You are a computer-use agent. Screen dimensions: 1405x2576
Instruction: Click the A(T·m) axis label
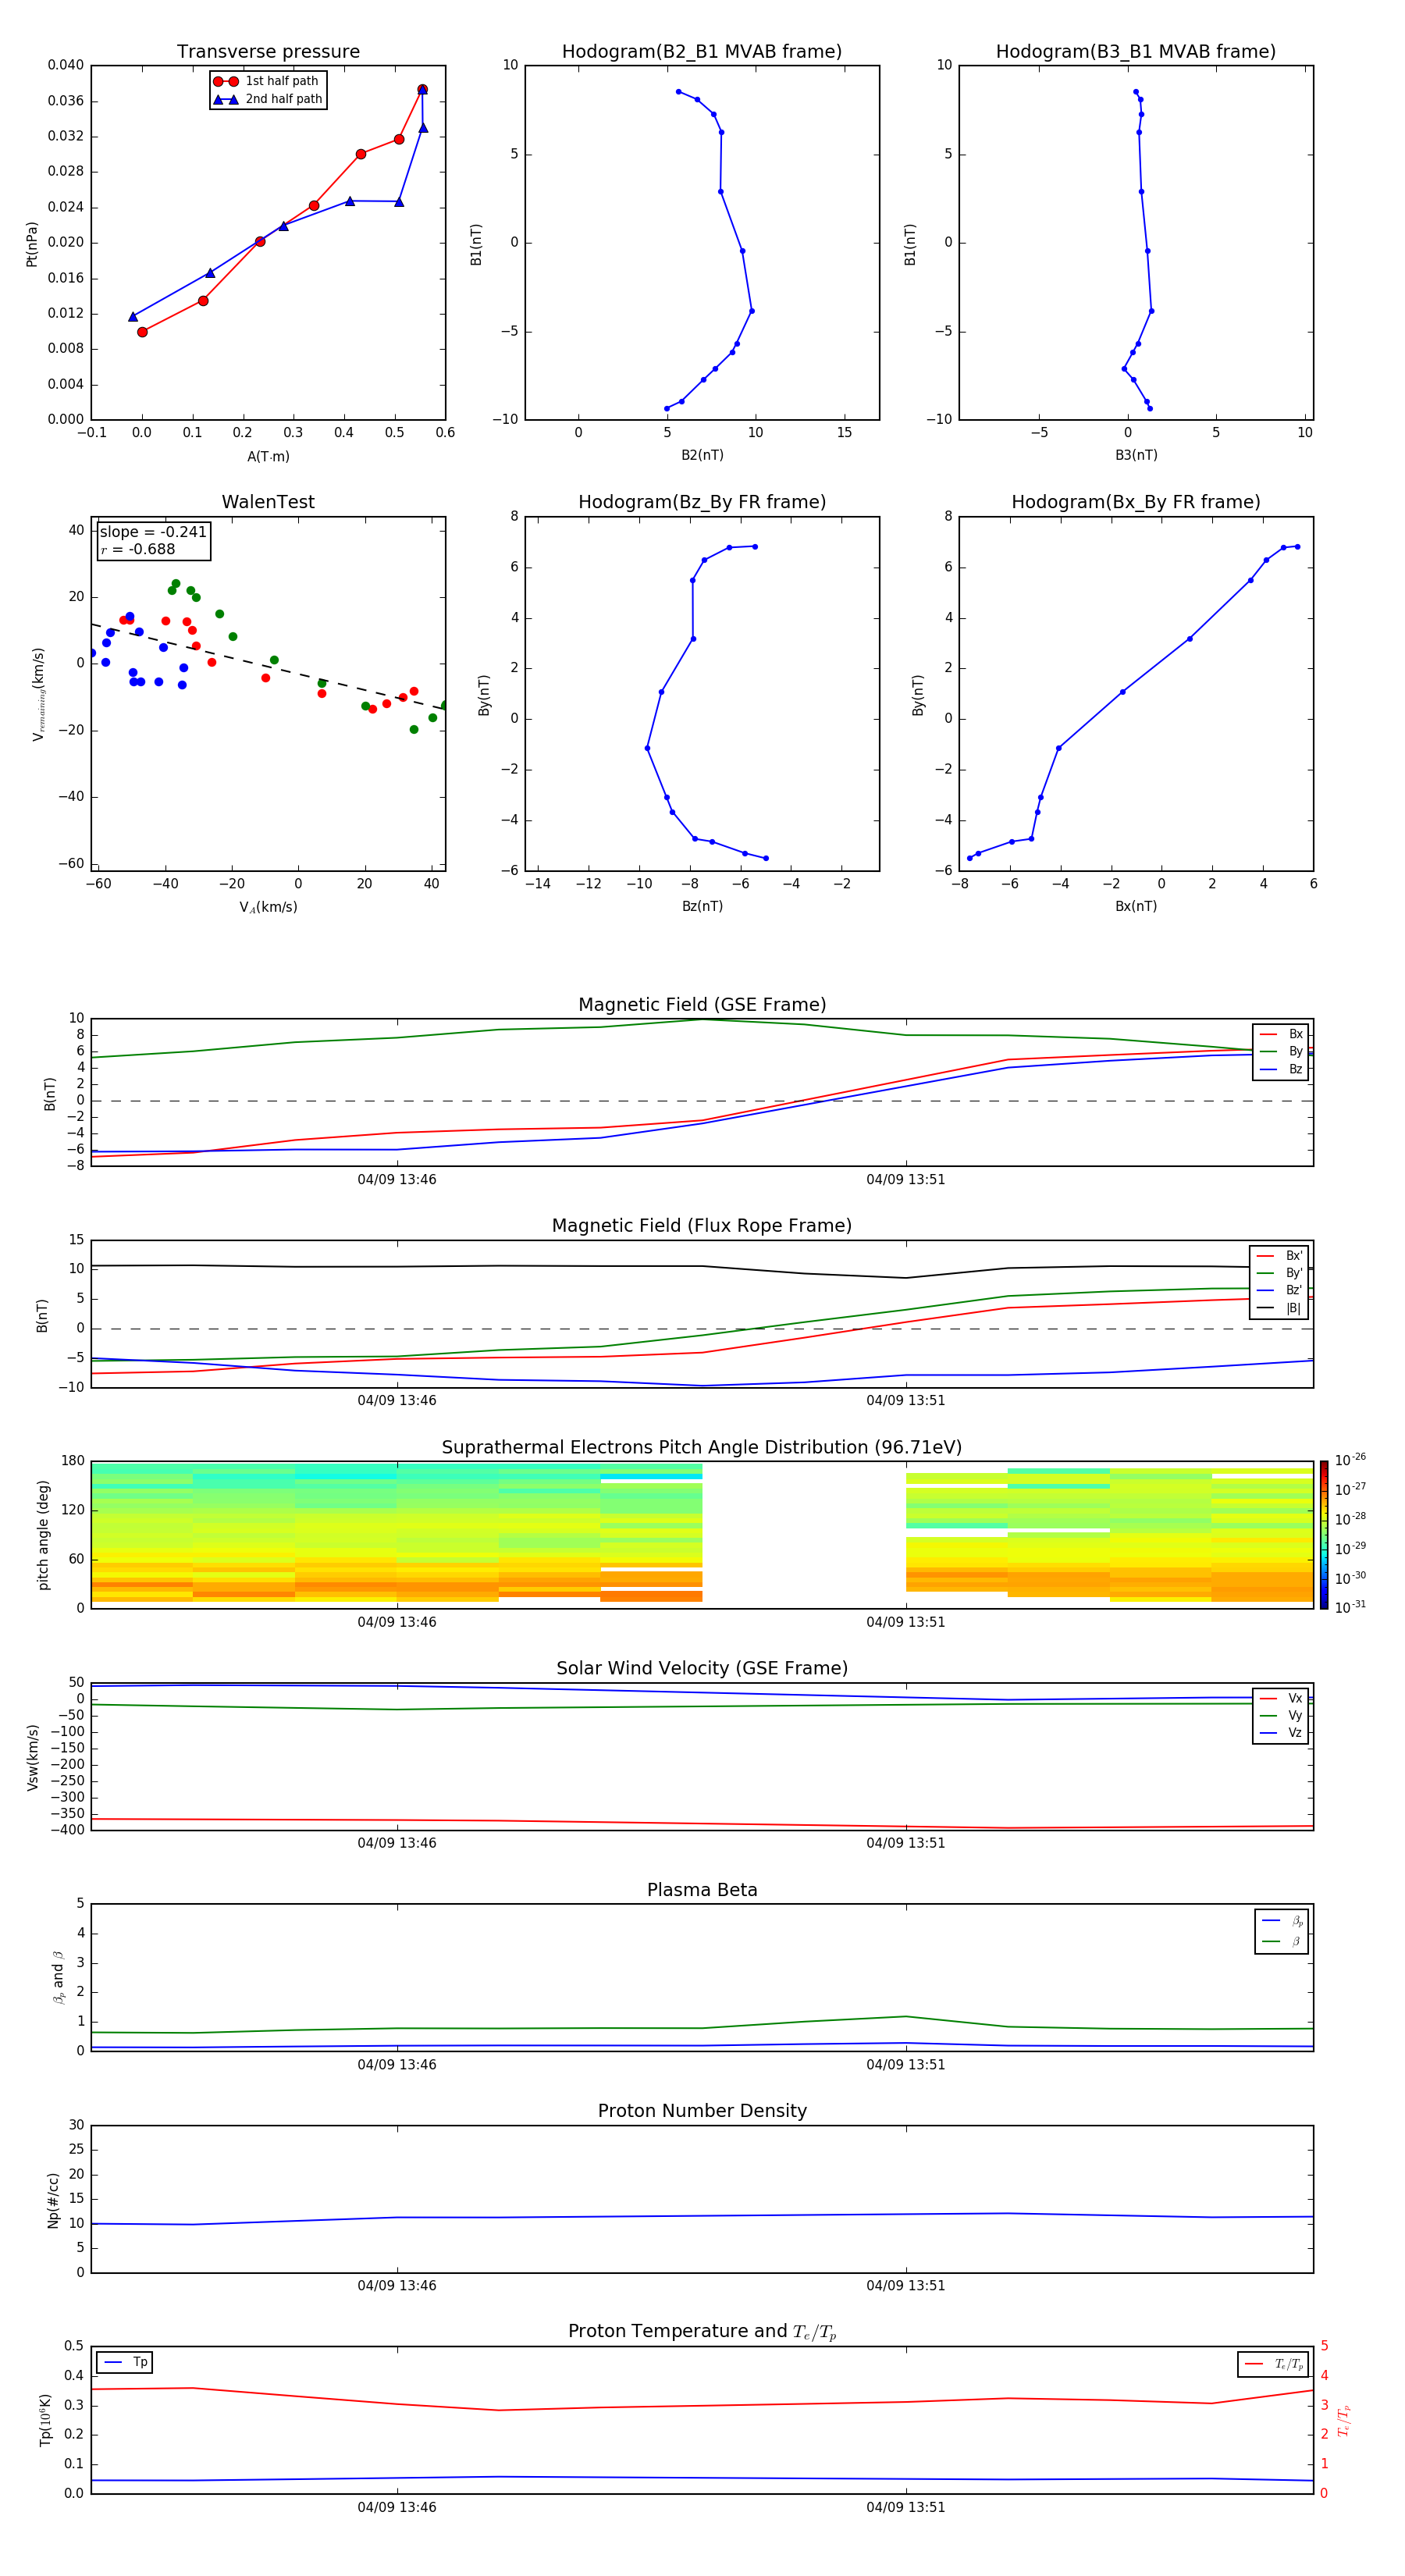268,456
